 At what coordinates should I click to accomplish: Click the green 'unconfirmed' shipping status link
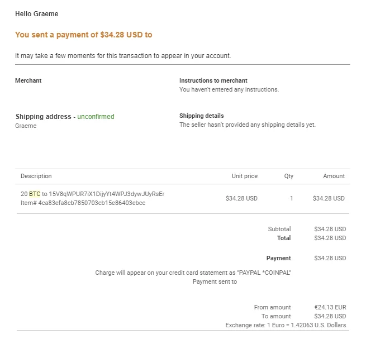[96, 117]
